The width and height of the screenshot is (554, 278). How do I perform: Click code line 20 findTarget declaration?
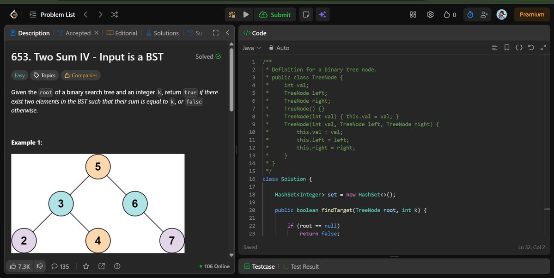[351, 210]
